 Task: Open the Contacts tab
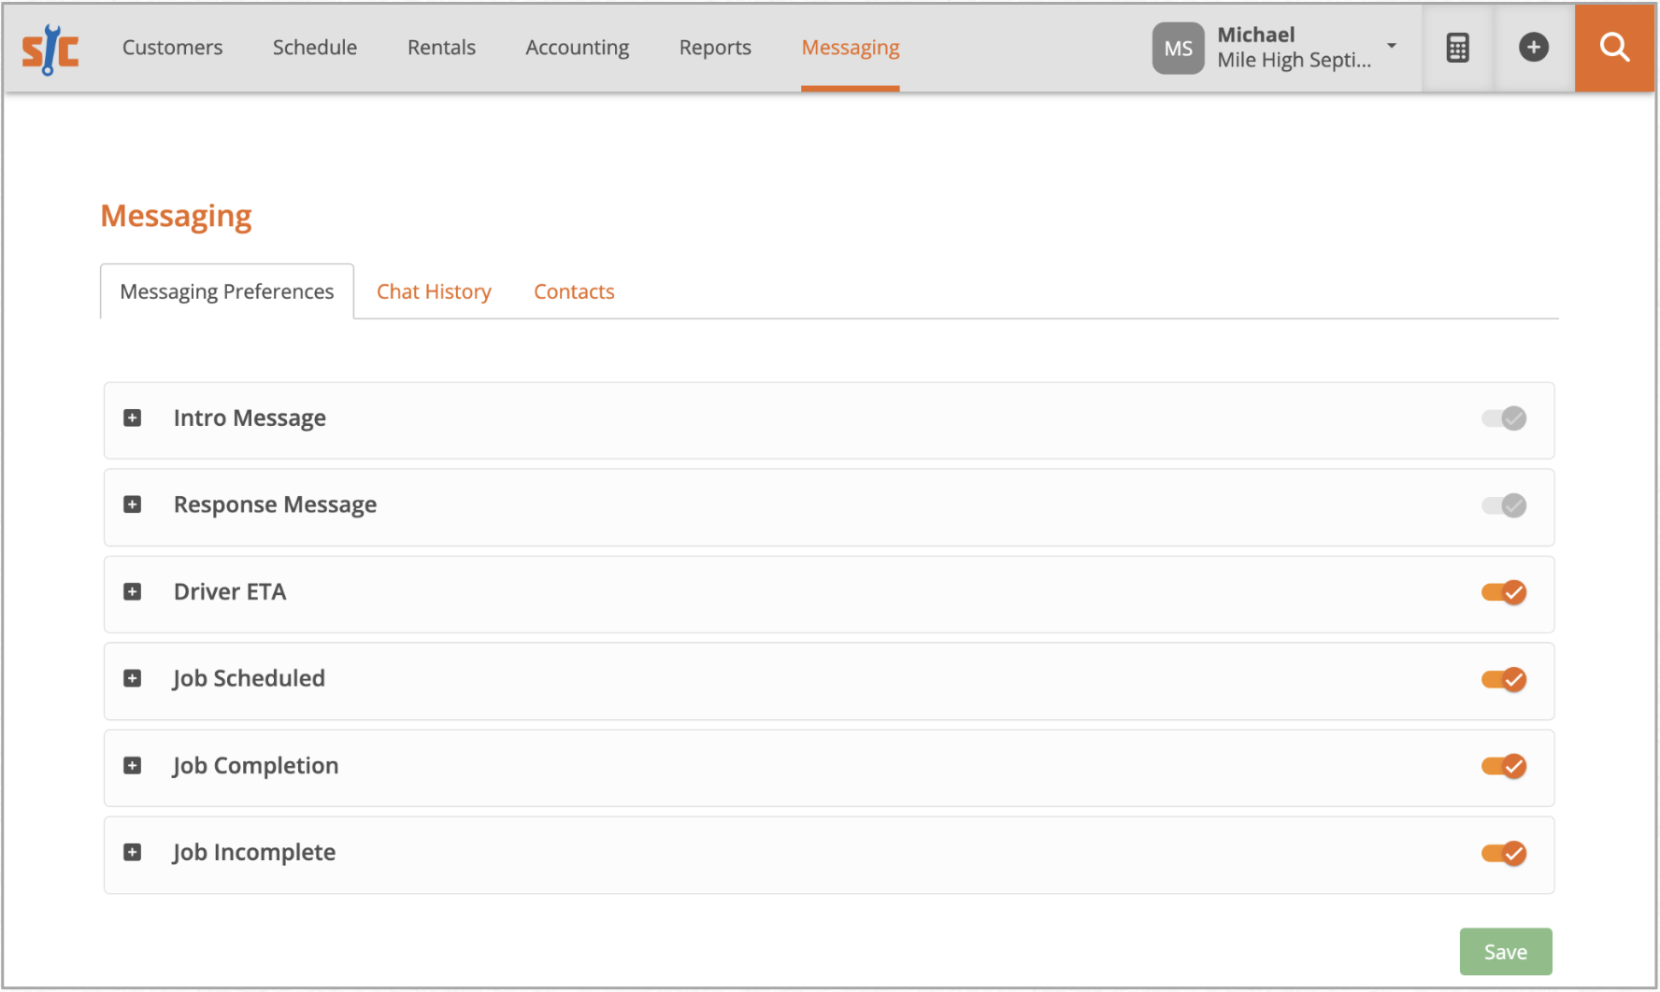click(x=574, y=291)
